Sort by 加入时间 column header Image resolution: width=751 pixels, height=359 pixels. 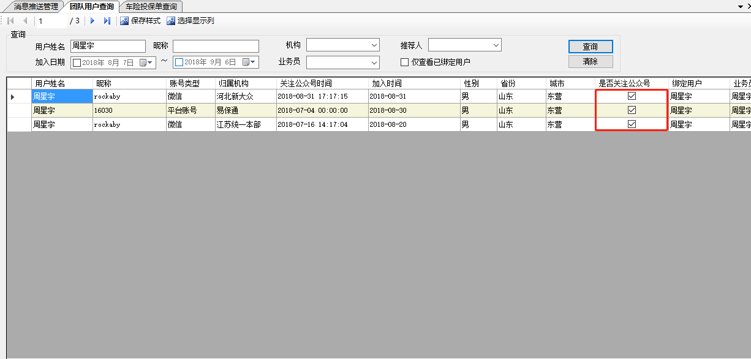tap(415, 83)
